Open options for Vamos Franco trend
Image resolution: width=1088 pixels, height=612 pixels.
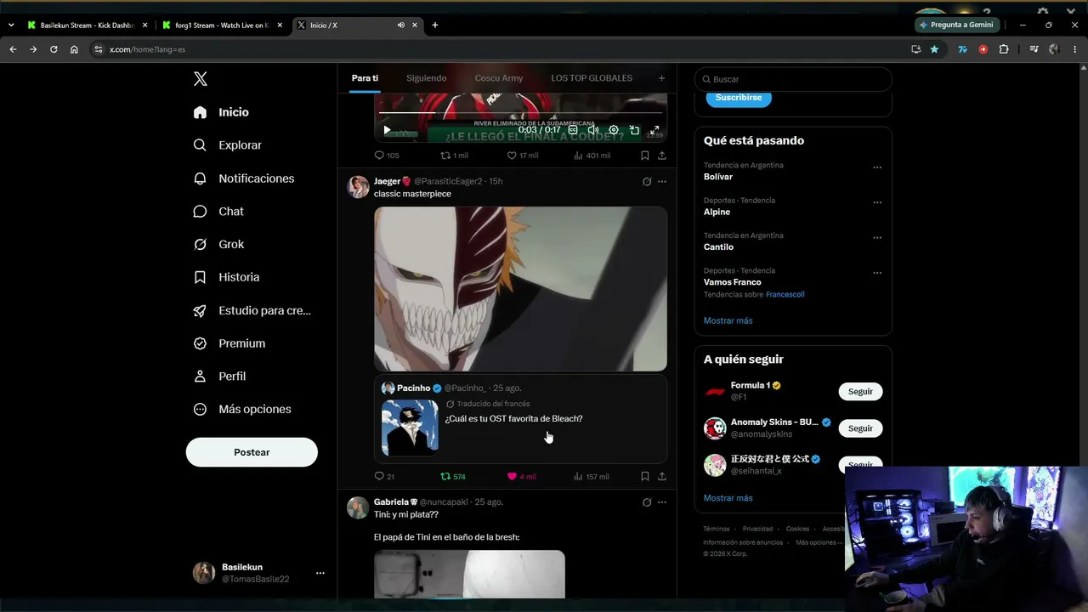877,273
